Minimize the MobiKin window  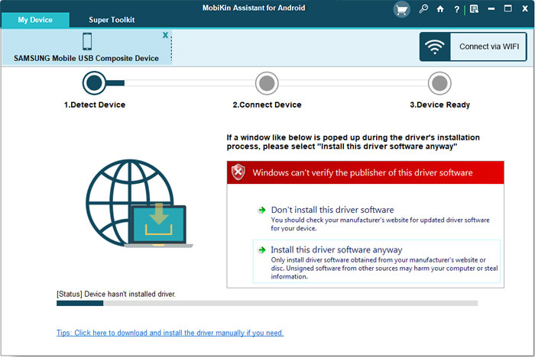491,9
